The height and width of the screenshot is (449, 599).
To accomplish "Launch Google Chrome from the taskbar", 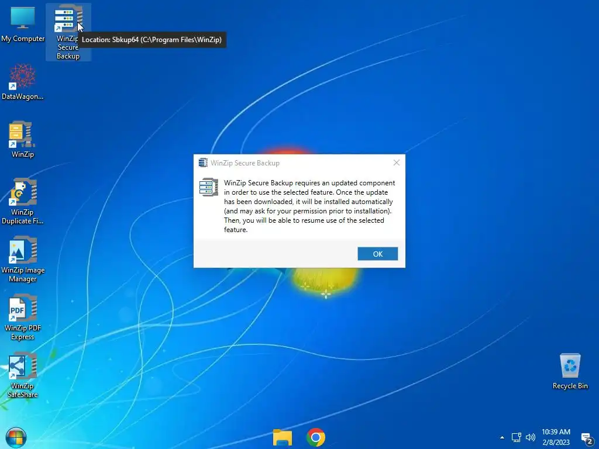I will 316,437.
